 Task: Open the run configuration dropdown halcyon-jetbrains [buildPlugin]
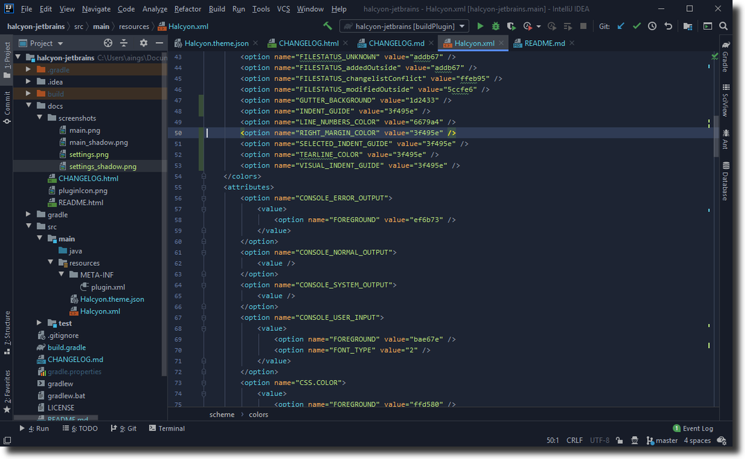404,26
